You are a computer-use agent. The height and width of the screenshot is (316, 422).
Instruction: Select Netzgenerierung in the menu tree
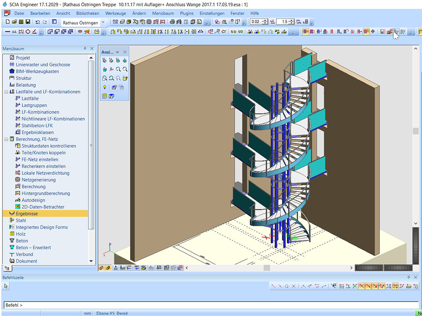coord(39,180)
